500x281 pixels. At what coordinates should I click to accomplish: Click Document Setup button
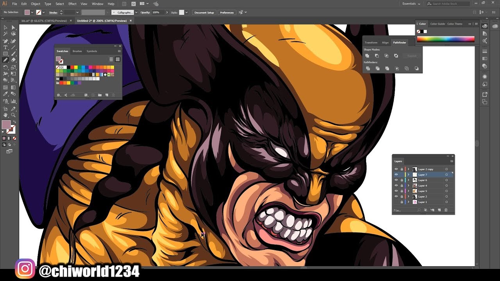(x=204, y=12)
